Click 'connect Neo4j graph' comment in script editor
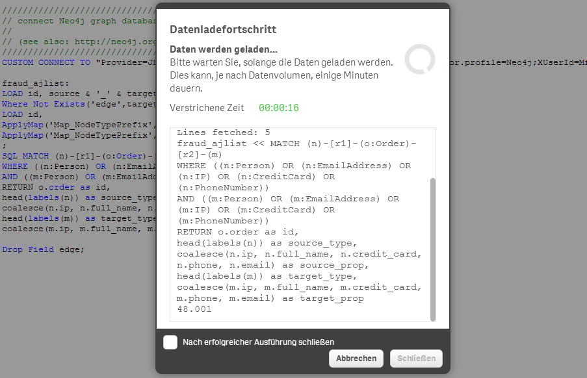587x378 pixels. 79,21
